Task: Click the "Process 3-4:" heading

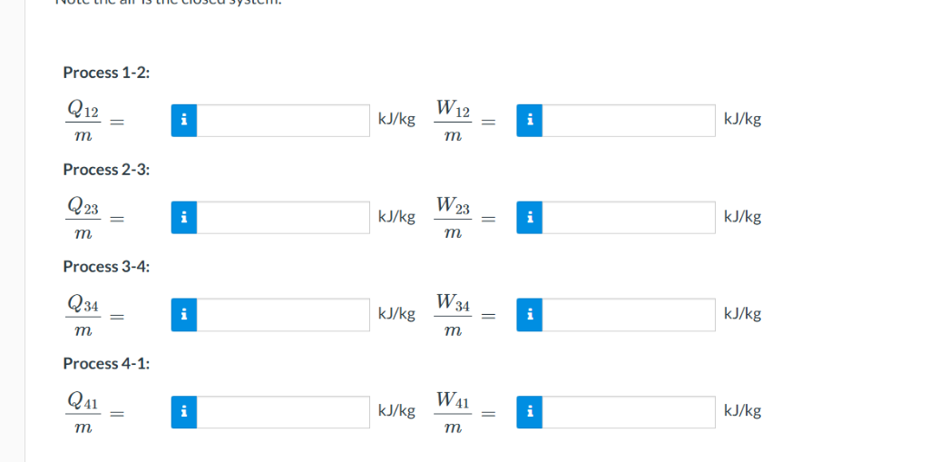Action: (107, 267)
